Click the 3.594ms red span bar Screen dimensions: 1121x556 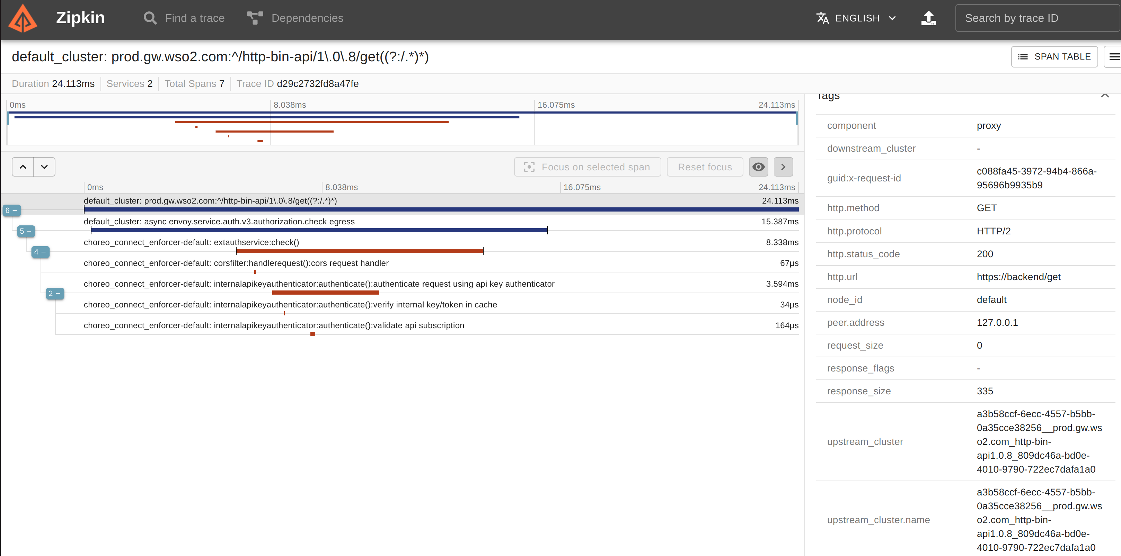(326, 293)
